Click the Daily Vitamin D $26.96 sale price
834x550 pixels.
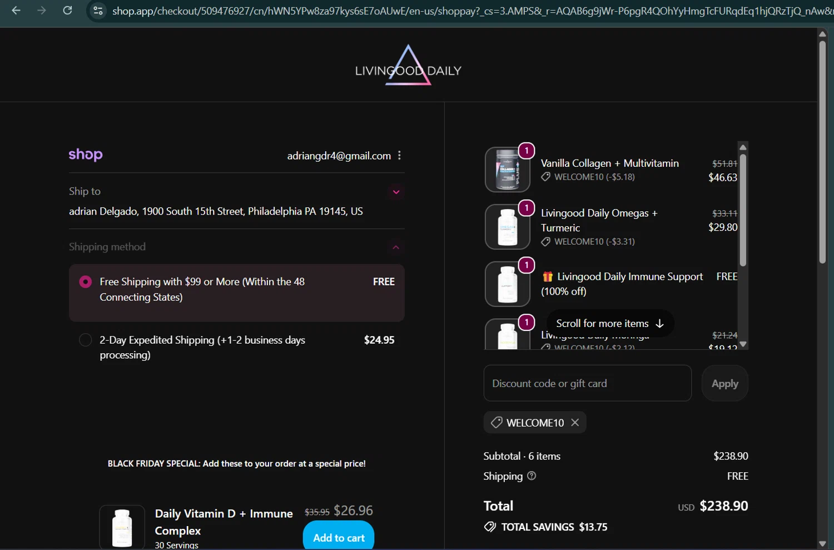(x=353, y=511)
